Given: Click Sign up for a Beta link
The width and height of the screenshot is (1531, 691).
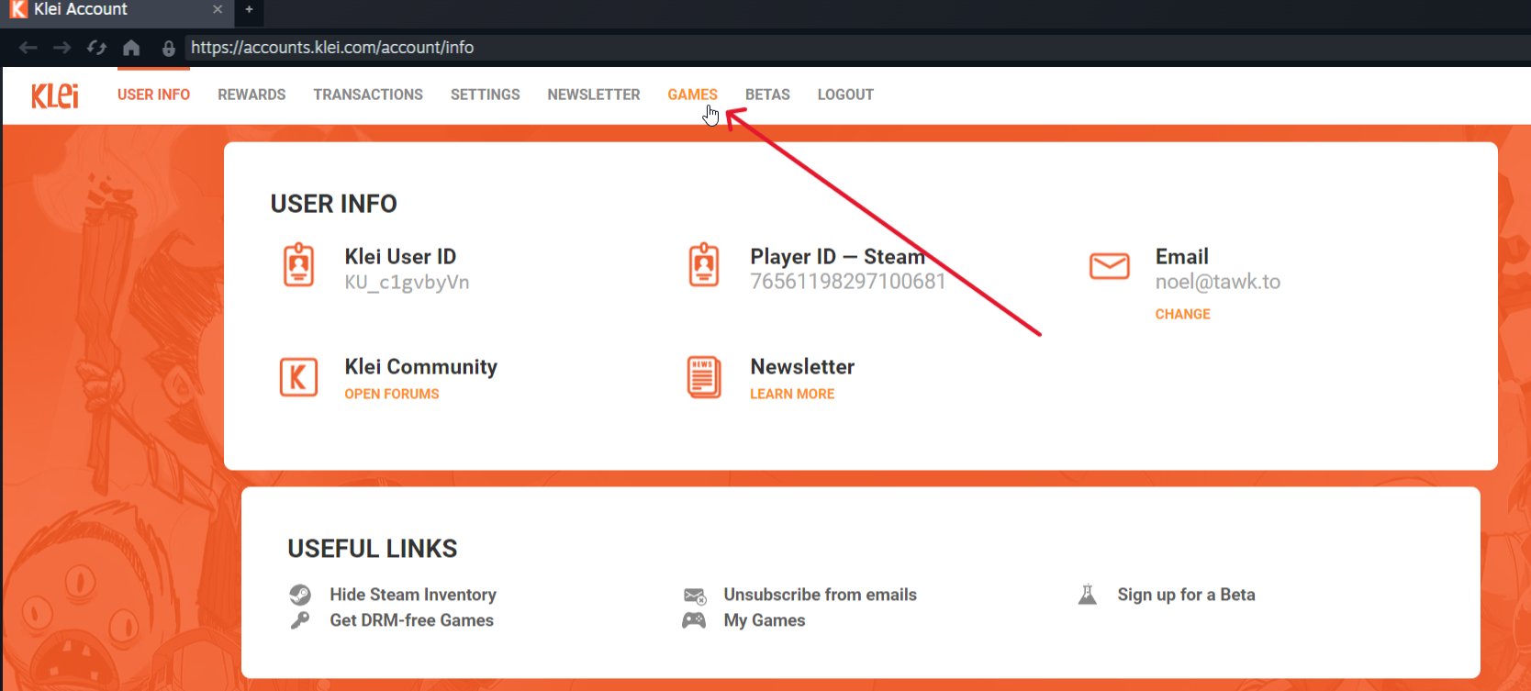Looking at the screenshot, I should point(1186,595).
